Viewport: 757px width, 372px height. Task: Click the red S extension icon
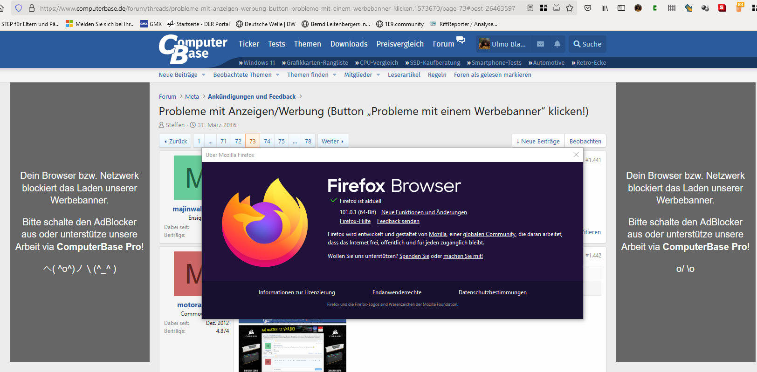pyautogui.click(x=722, y=8)
